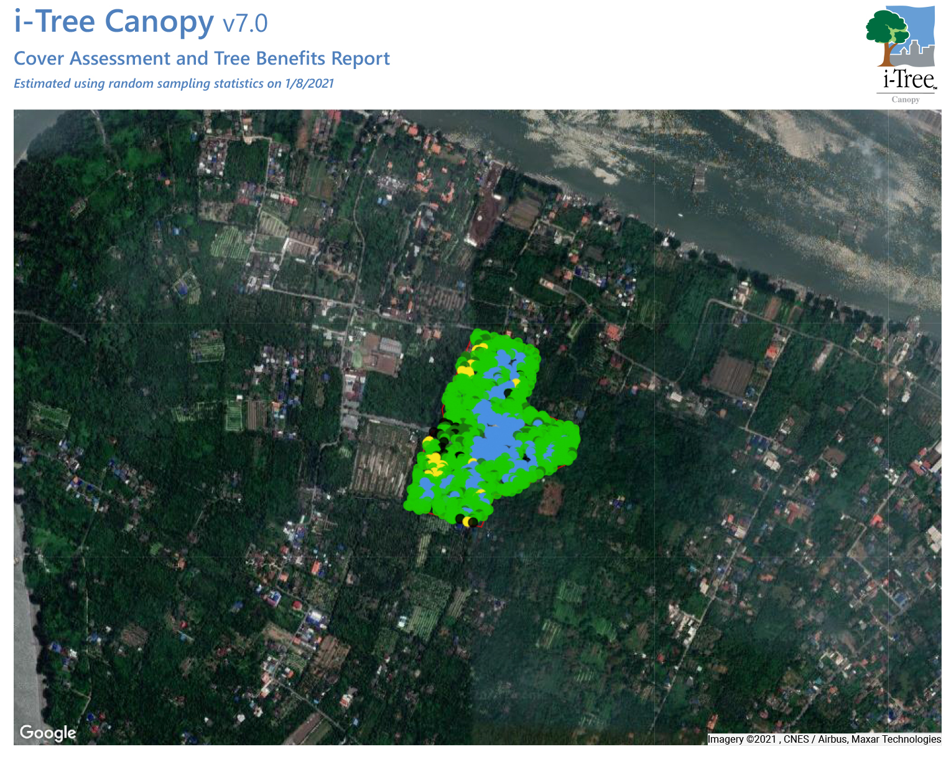Select the large blue sample cluster center

[x=497, y=439]
